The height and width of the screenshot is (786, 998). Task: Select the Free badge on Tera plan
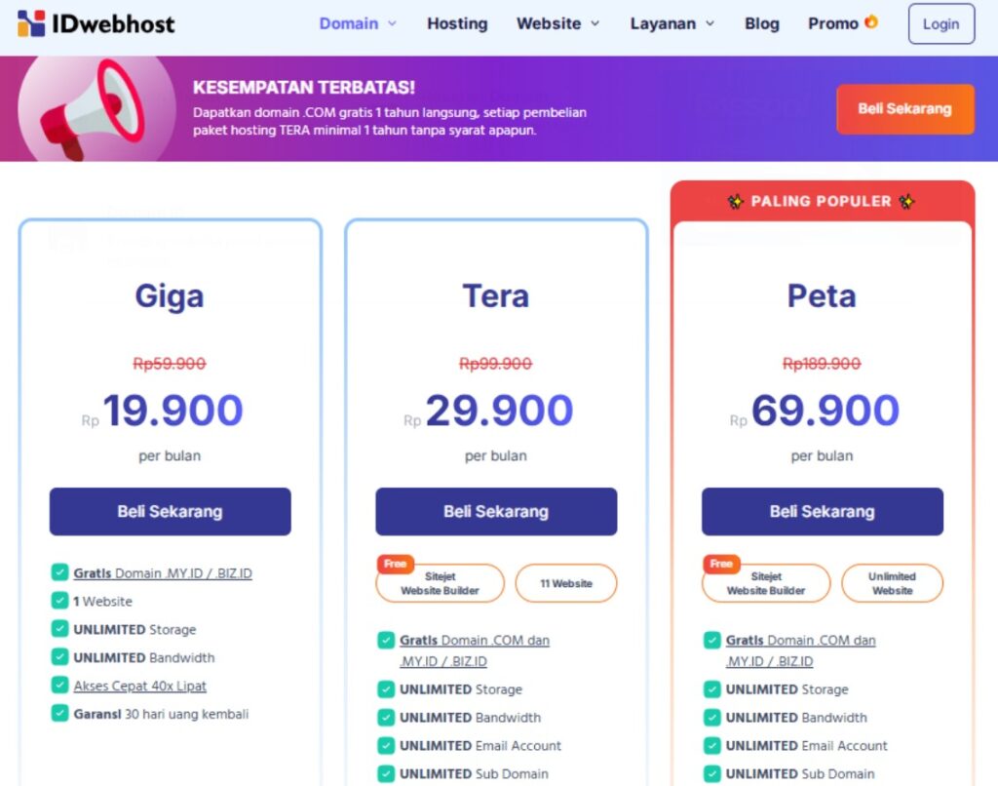(395, 564)
